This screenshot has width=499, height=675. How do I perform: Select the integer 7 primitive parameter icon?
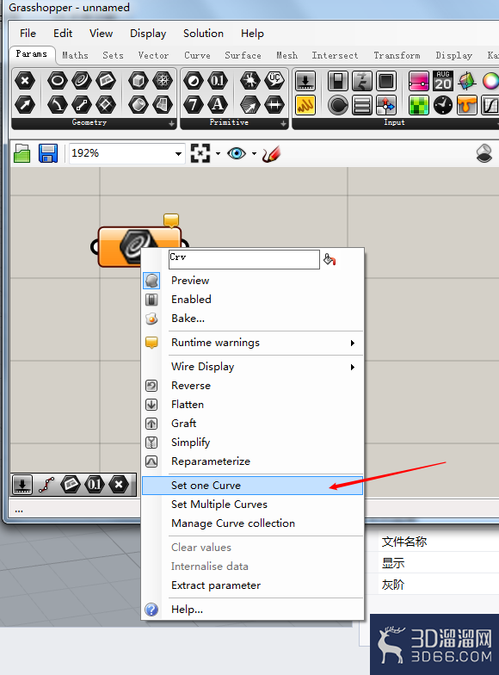click(x=194, y=105)
